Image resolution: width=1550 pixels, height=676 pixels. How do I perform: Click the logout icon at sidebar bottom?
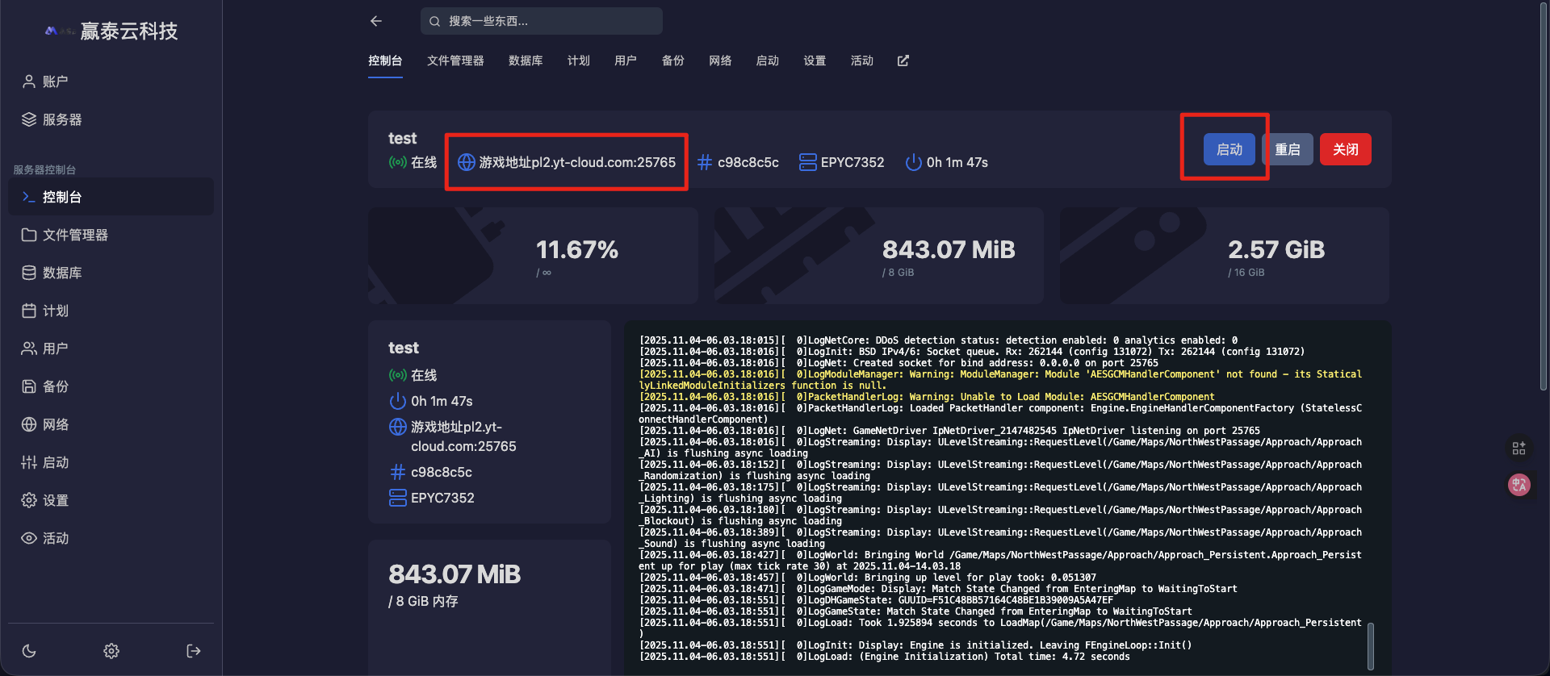[x=194, y=651]
